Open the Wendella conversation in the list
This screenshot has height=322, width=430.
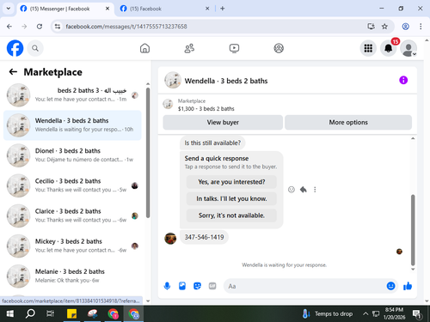72,125
